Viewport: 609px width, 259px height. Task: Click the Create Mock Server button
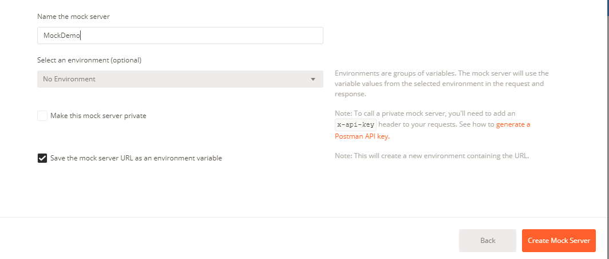(559, 241)
